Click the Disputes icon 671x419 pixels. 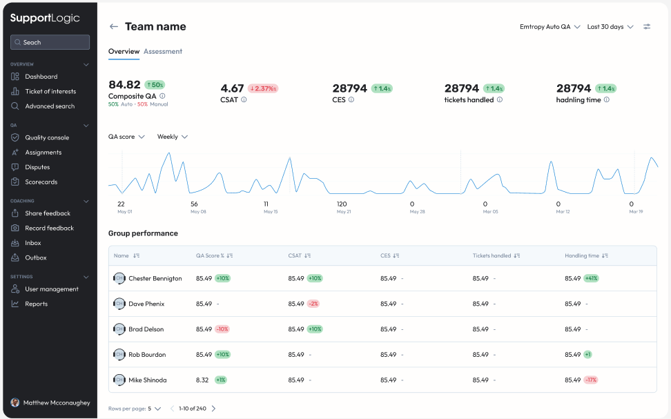[x=15, y=167]
